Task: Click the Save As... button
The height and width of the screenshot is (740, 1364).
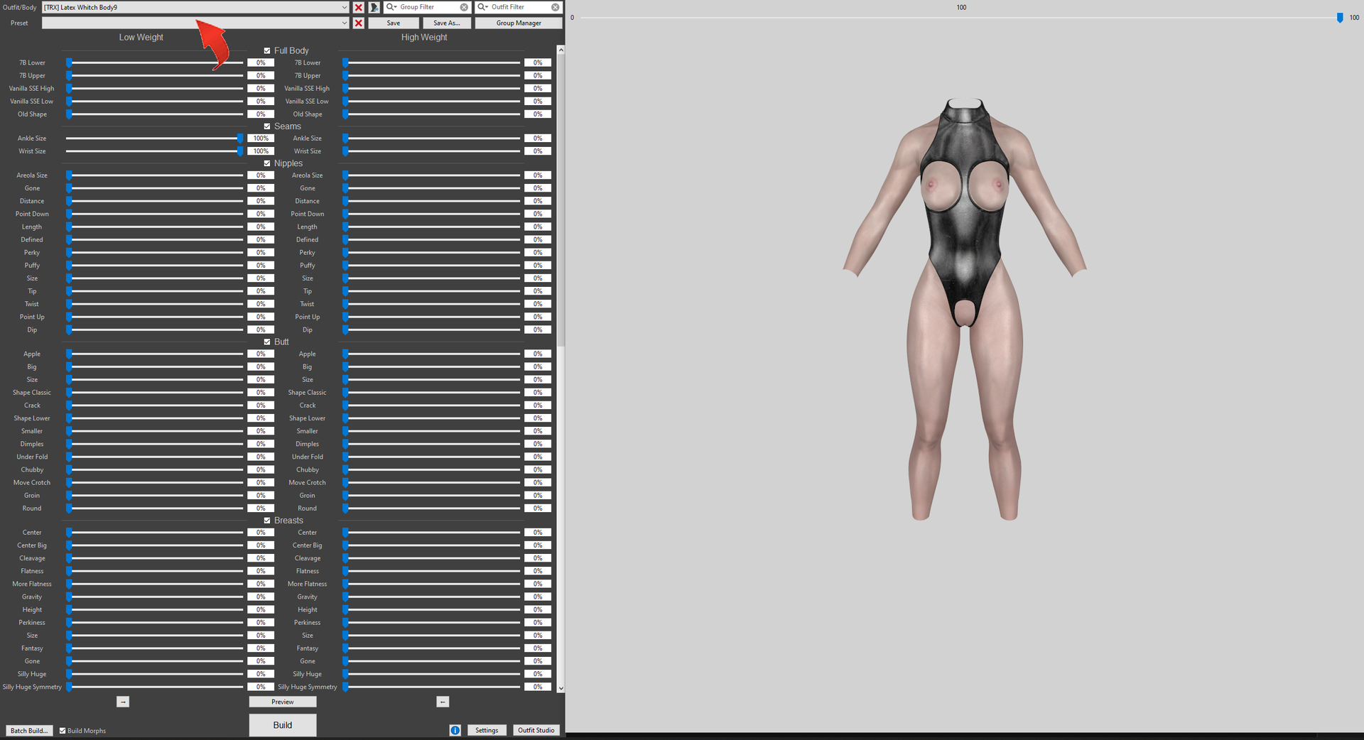Action: [x=447, y=23]
